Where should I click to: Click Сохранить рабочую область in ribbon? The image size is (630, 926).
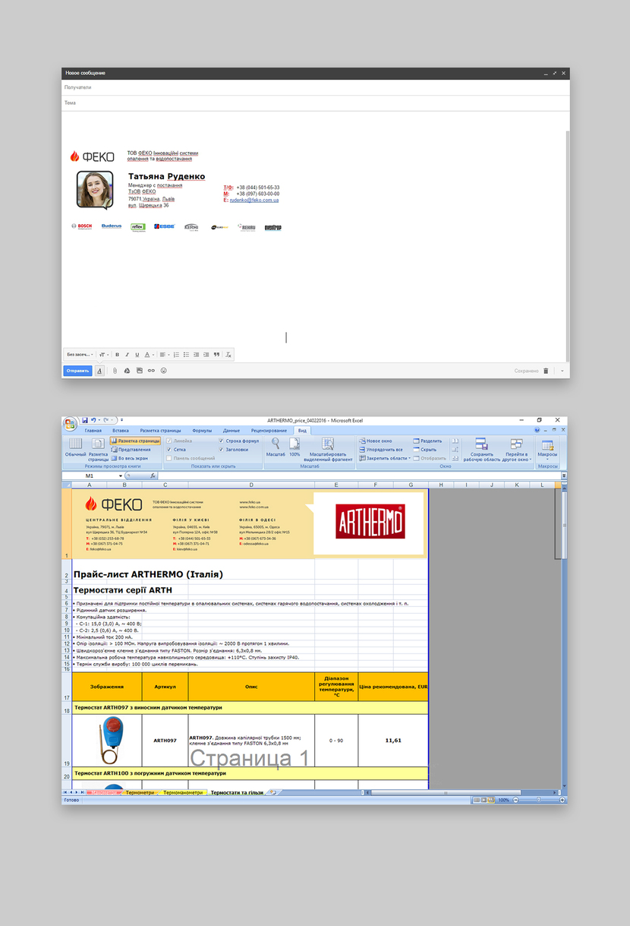(481, 449)
